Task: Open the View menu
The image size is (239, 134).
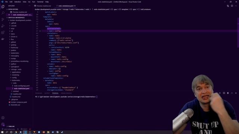Action: tap(24, 2)
